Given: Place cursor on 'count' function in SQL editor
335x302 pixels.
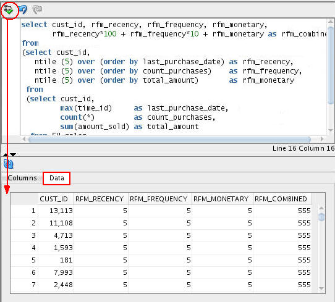Looking at the screenshot, I should pos(71,117).
